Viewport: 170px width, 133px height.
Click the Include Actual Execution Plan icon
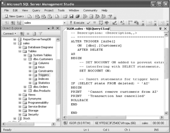[x=130, y=23]
